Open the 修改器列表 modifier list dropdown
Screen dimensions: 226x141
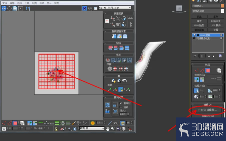pyautogui.click(x=208, y=11)
